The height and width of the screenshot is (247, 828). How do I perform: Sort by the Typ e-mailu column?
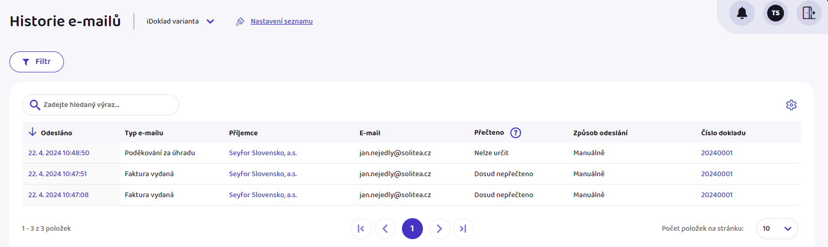pos(144,133)
